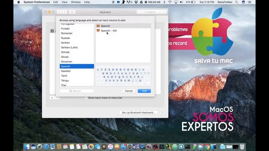Click the help question mark button
This screenshot has width=269, height=151.
click(162, 113)
